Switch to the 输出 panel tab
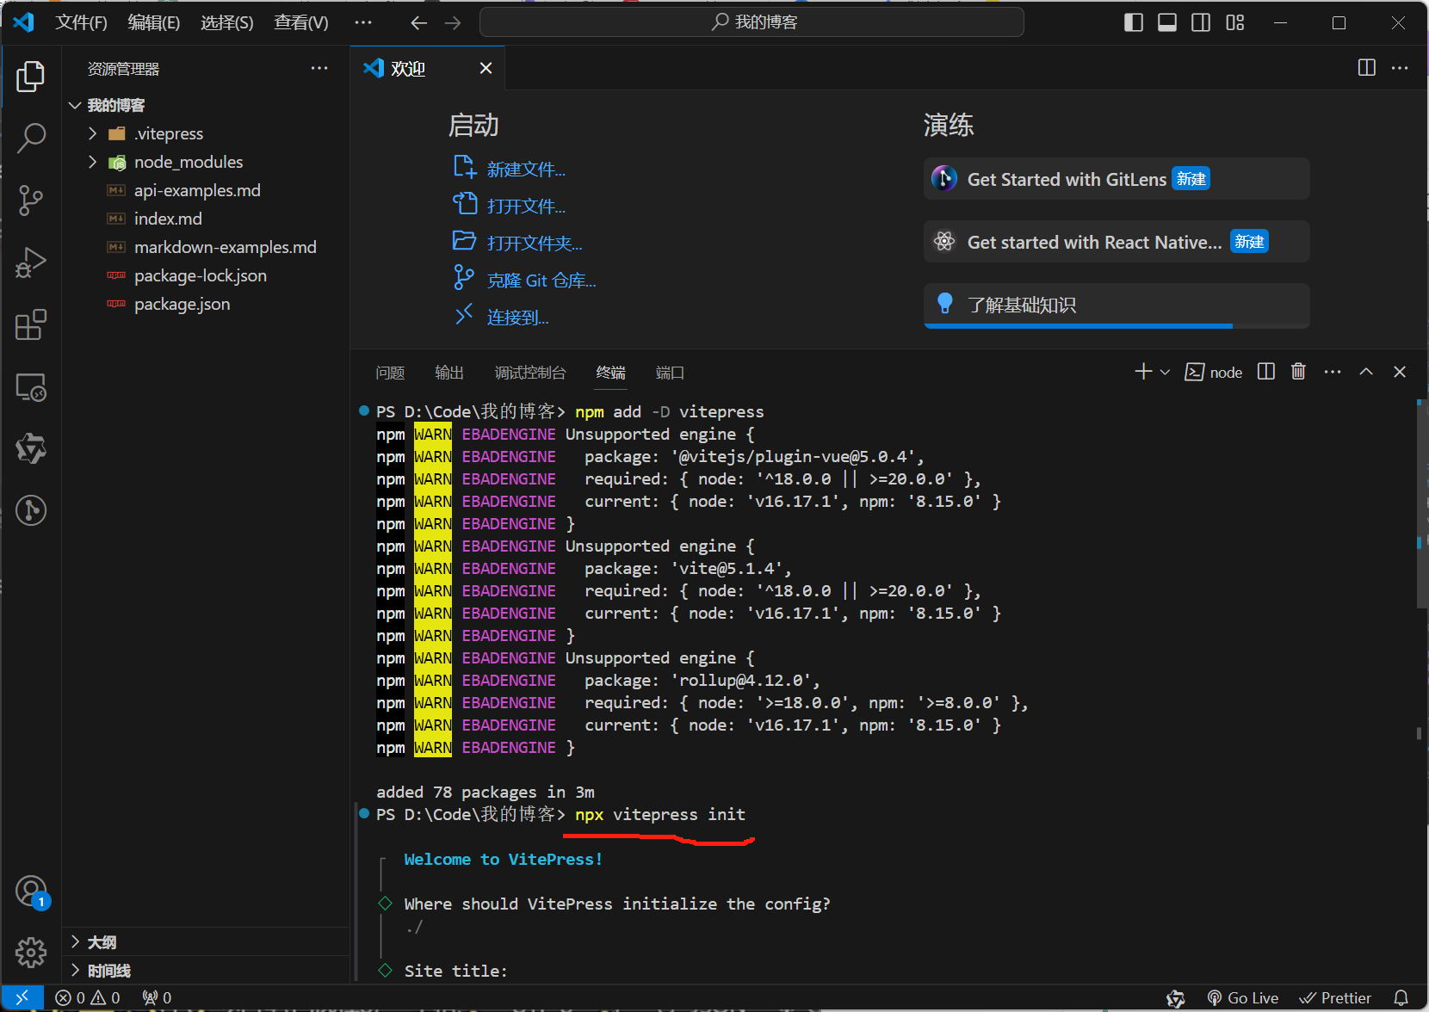The width and height of the screenshot is (1429, 1012). coord(449,373)
